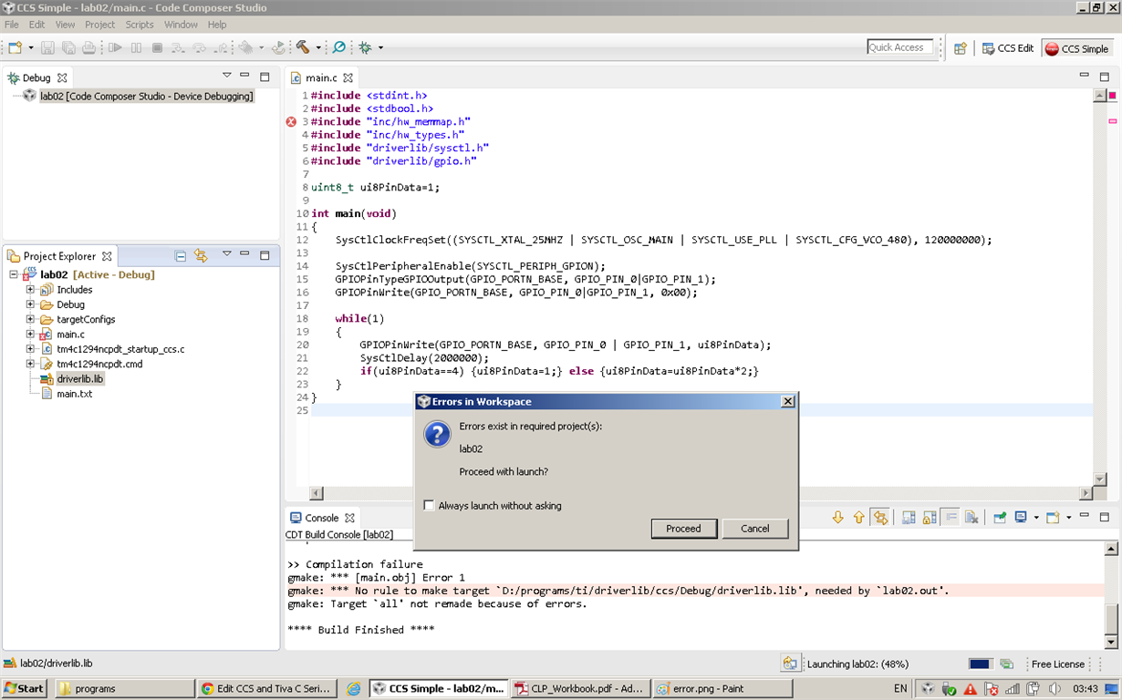Viewport: 1122px width, 700px height.
Task: Switch to CCS Simple perspective
Action: (x=1076, y=48)
